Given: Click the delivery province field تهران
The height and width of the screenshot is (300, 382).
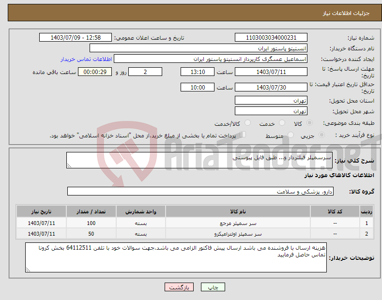Looking at the screenshot, I should [271, 100].
